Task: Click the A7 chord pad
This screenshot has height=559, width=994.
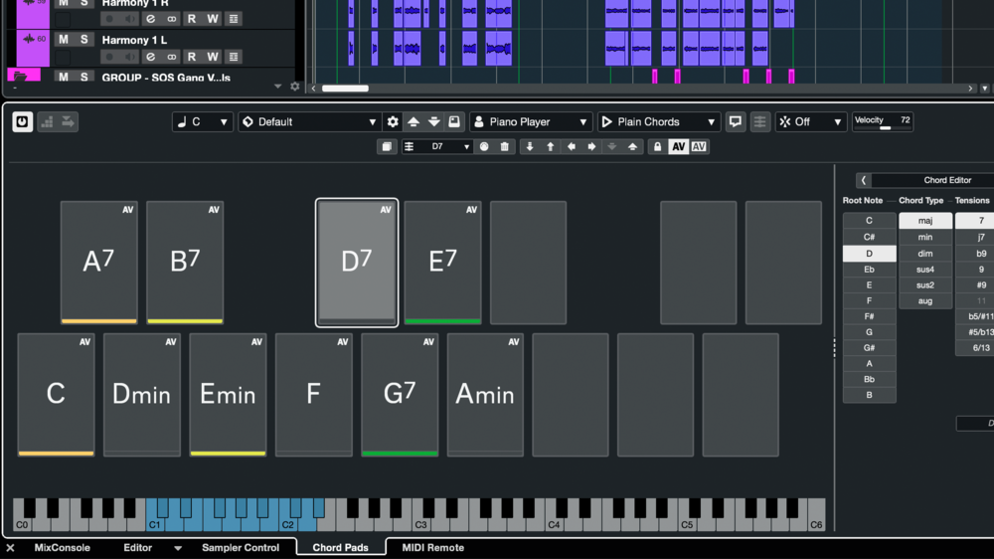Action: [x=98, y=263]
